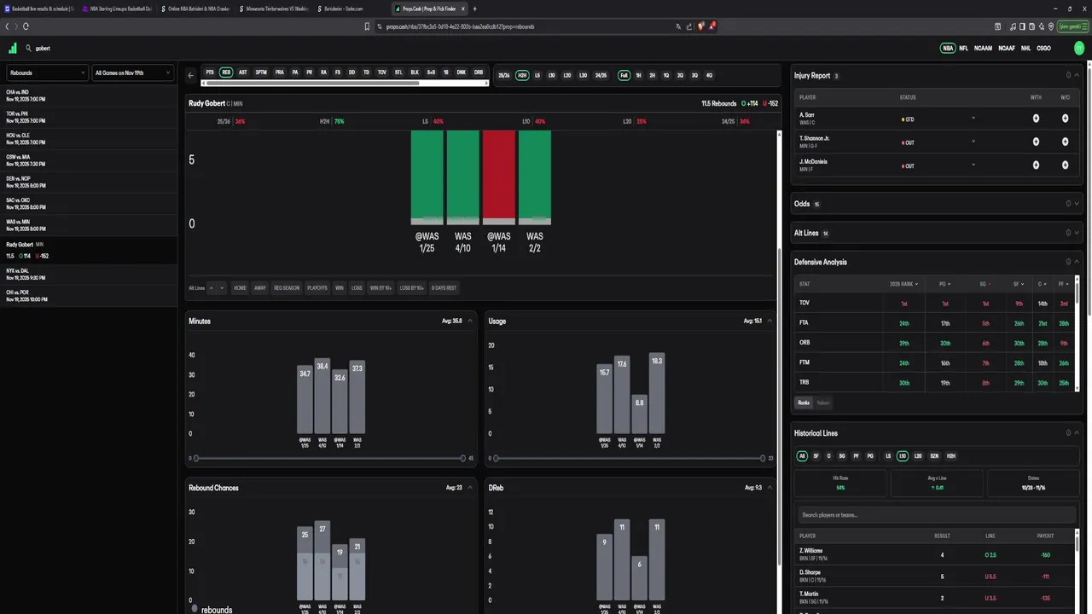Open the NYK vs. DAL game

point(89,274)
